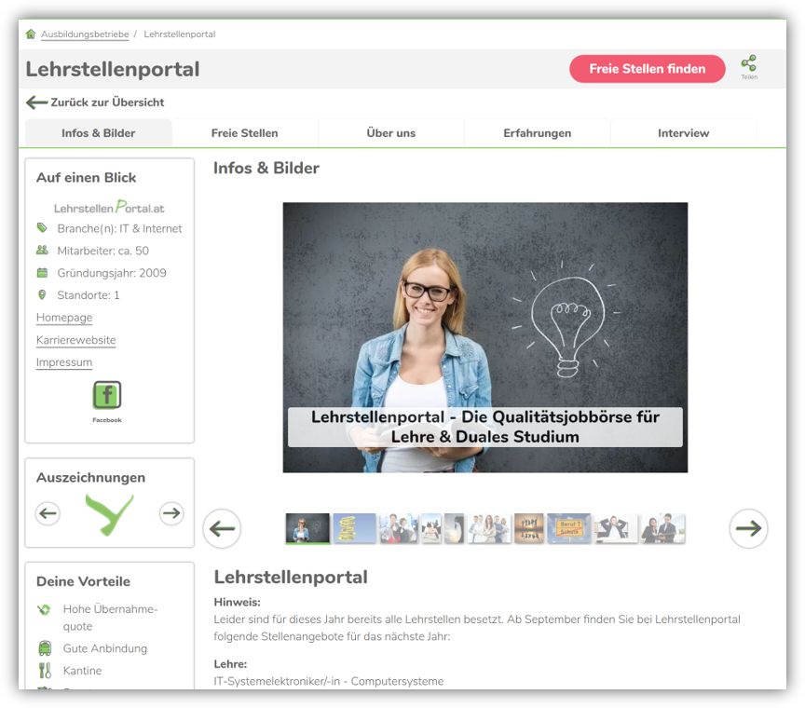The height and width of the screenshot is (708, 805).
Task: Click the home icon in breadcrumb
Action: (x=31, y=34)
